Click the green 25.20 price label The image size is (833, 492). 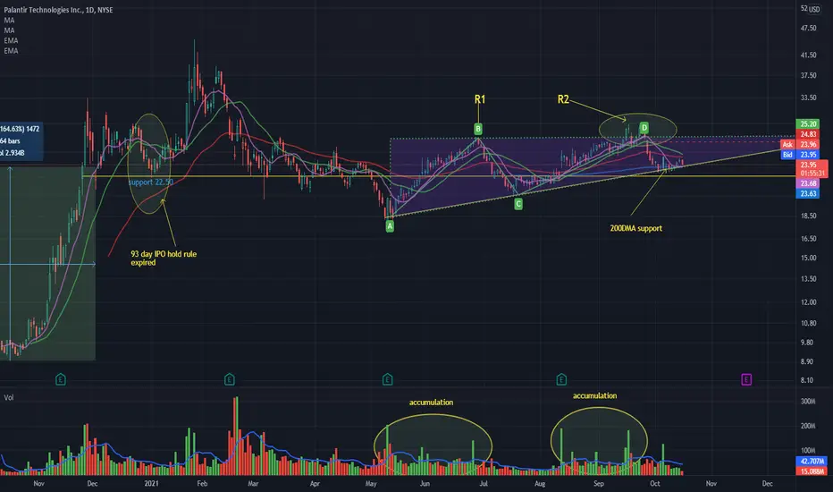tap(808, 124)
